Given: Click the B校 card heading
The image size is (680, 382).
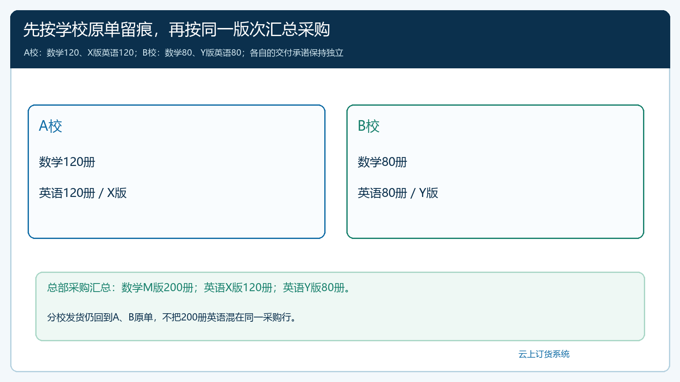Looking at the screenshot, I should pyautogui.click(x=368, y=126).
